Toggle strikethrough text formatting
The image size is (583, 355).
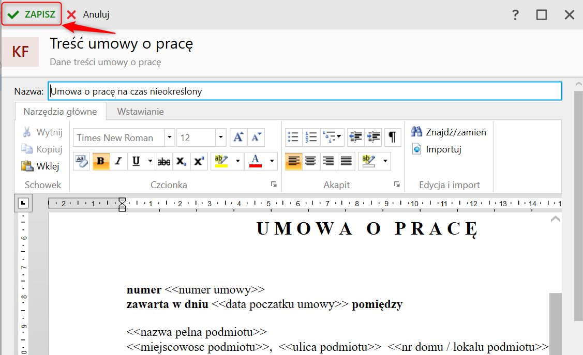click(163, 161)
